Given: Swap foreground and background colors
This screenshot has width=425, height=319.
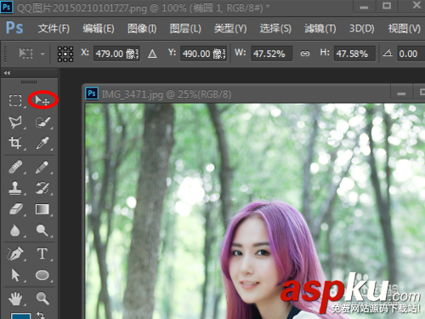Looking at the screenshot, I should 41,315.
